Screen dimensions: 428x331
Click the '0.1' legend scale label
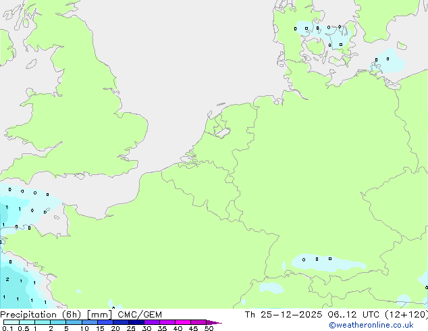tap(7, 328)
